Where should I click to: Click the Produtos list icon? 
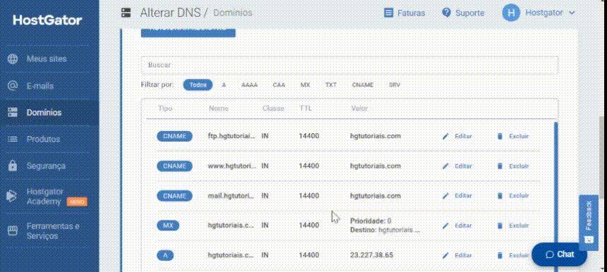click(13, 139)
